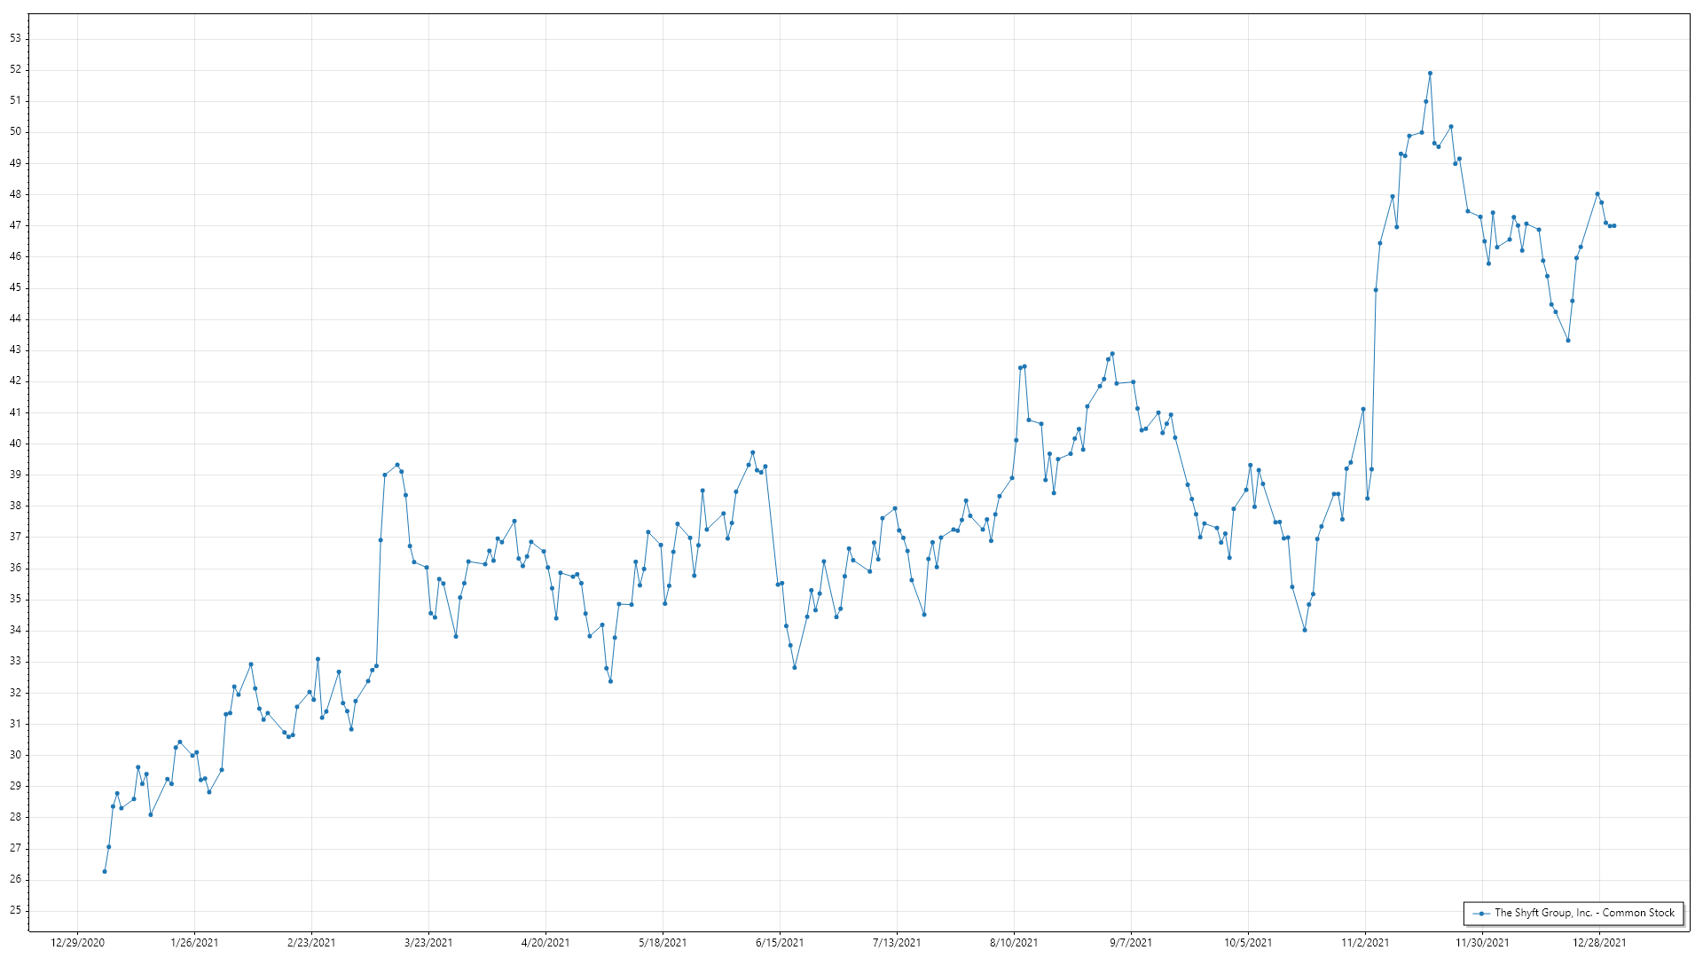
Task: Click the 12/28/2021 x-axis date label
Action: 1599,943
